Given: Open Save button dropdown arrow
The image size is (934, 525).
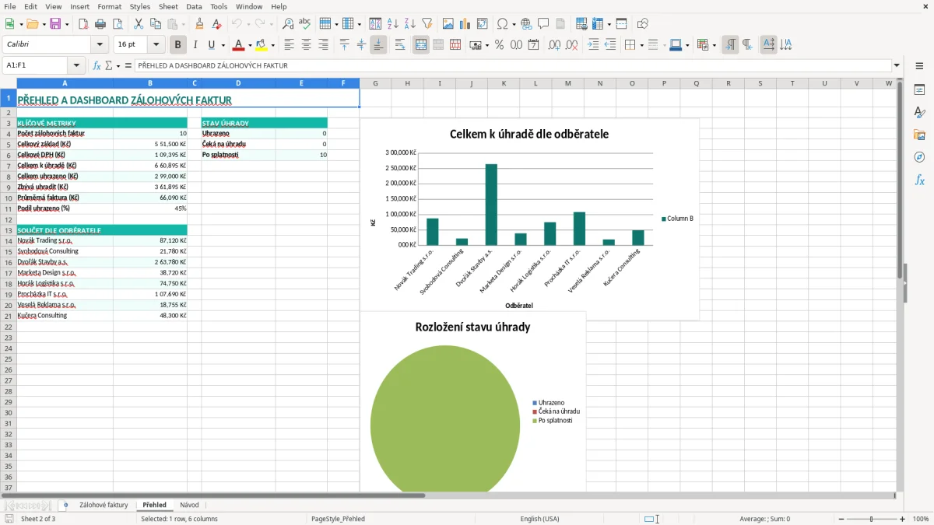Looking at the screenshot, I should 66,24.
